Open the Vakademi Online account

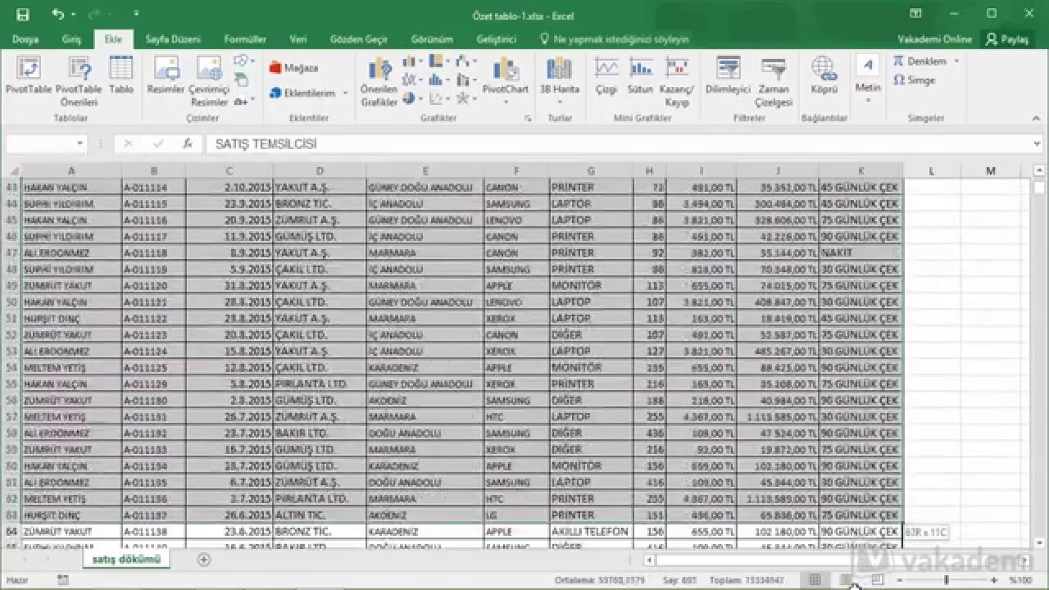coord(934,39)
